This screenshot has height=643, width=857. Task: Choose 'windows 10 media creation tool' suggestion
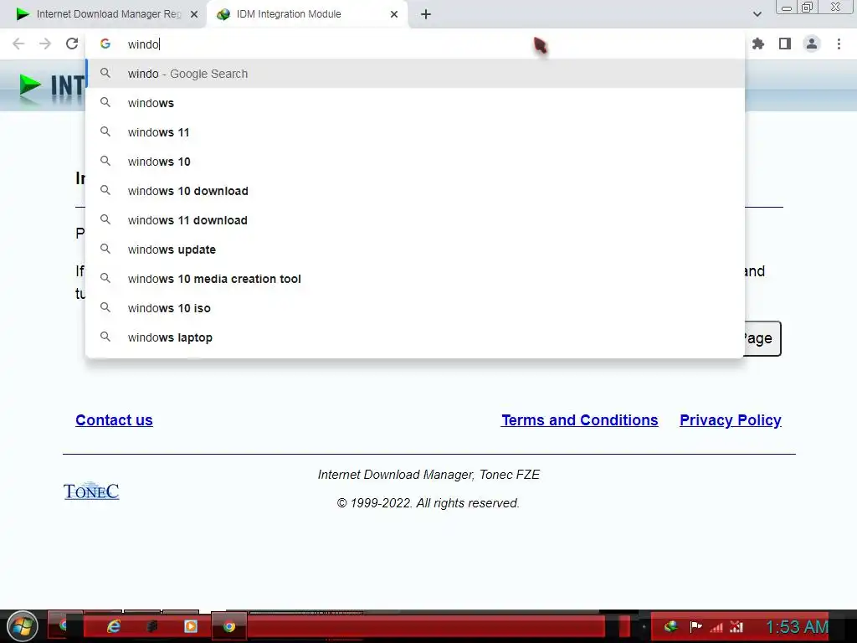tap(415, 279)
